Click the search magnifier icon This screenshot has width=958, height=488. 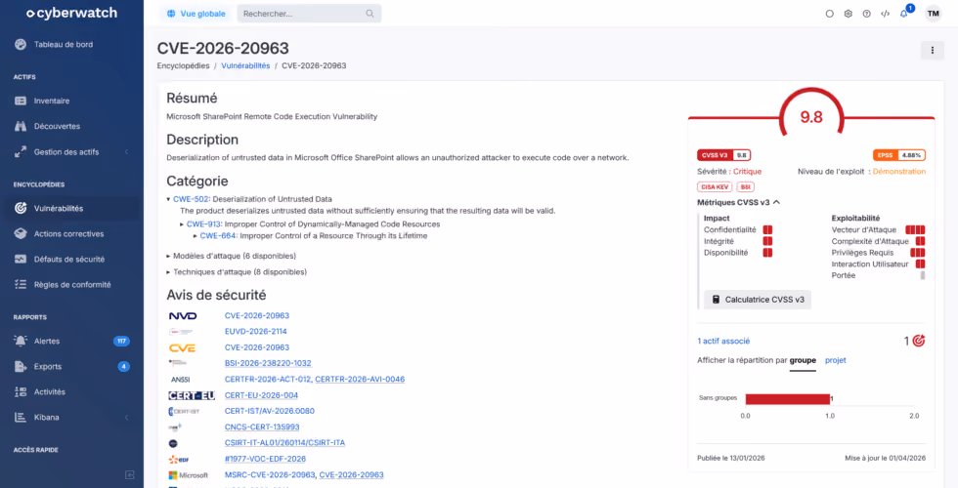pos(370,14)
